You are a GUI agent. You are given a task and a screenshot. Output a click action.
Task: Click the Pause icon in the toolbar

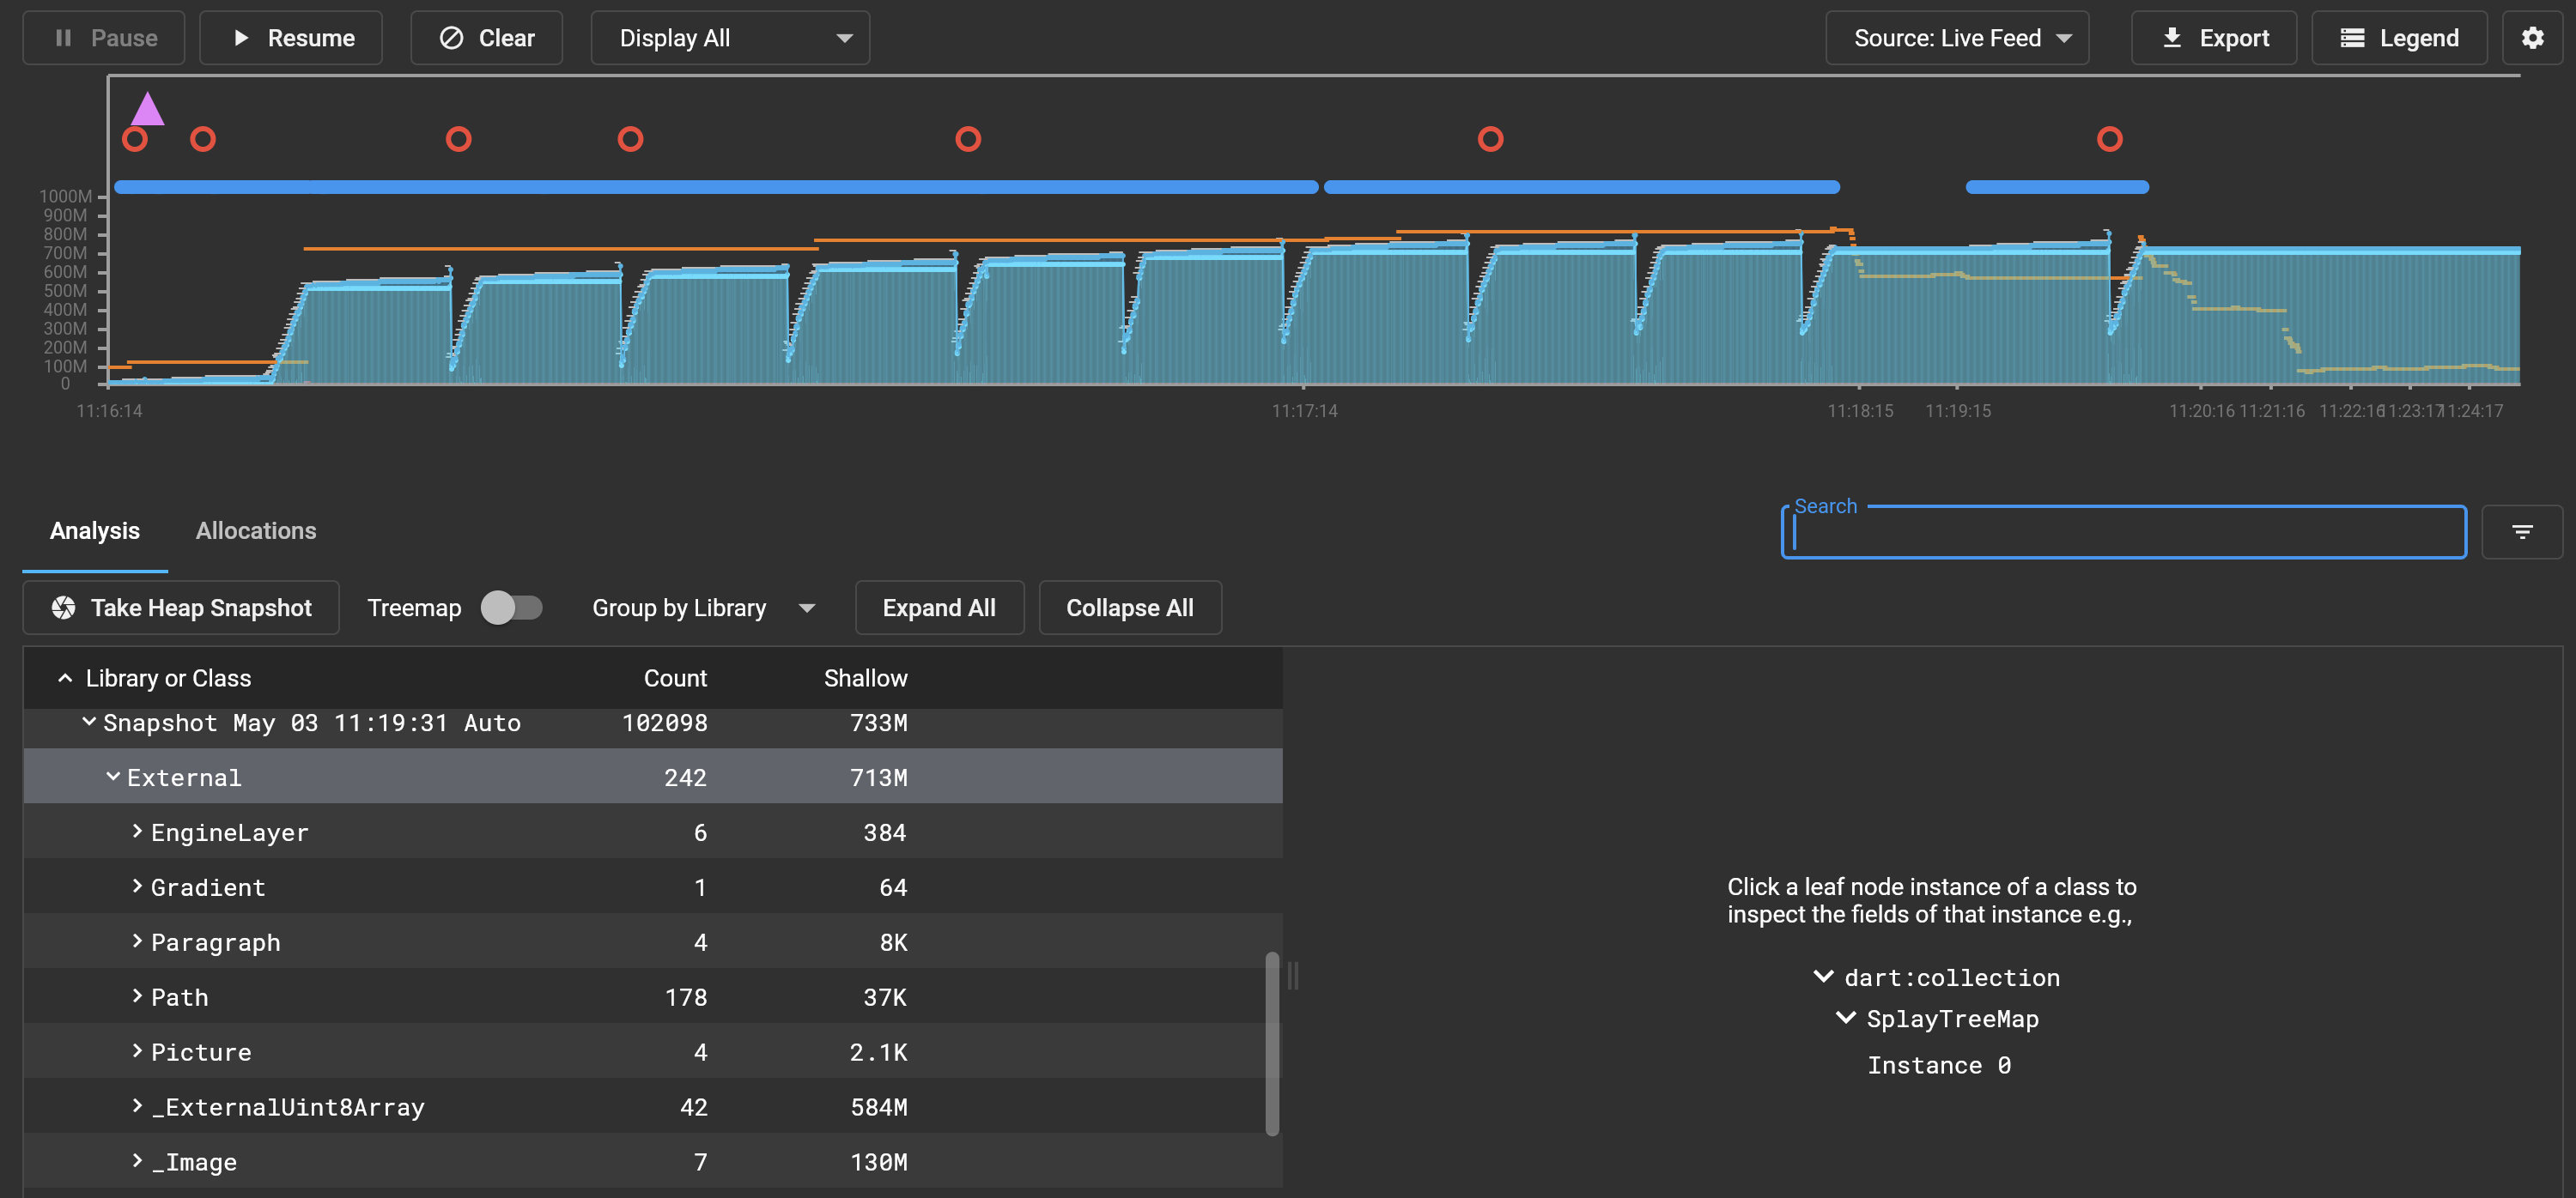tap(64, 37)
